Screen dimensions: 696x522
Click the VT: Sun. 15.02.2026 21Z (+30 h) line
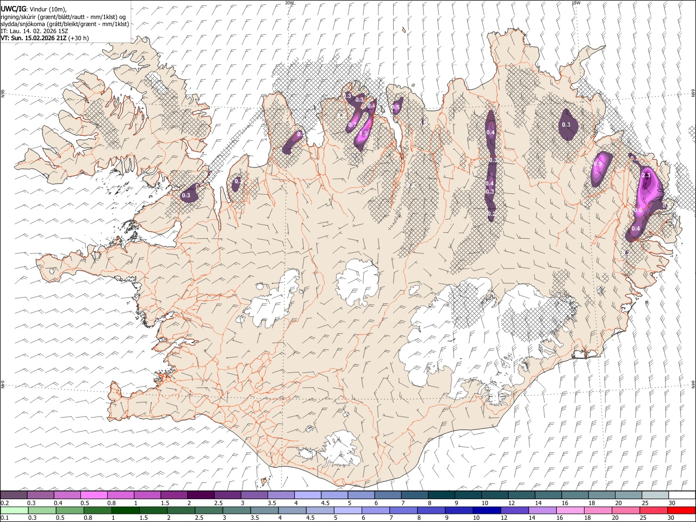[45, 38]
